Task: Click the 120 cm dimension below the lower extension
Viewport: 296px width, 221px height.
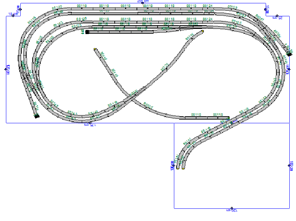Action: [x=231, y=210]
